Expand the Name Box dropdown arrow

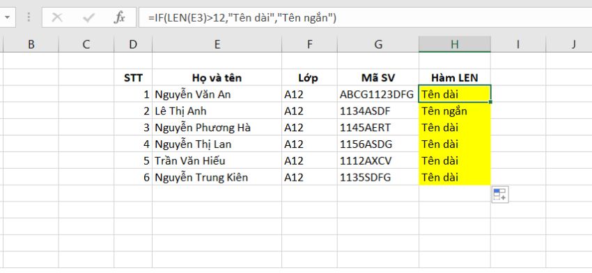click(8, 17)
